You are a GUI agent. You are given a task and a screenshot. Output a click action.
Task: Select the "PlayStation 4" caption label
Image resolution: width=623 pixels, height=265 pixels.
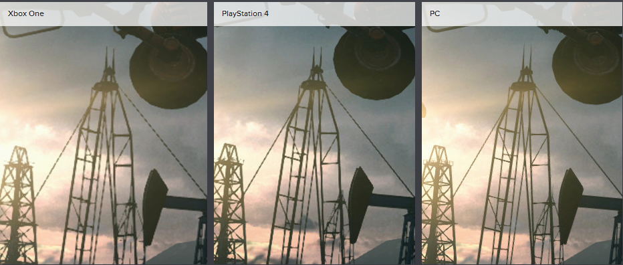tap(245, 13)
